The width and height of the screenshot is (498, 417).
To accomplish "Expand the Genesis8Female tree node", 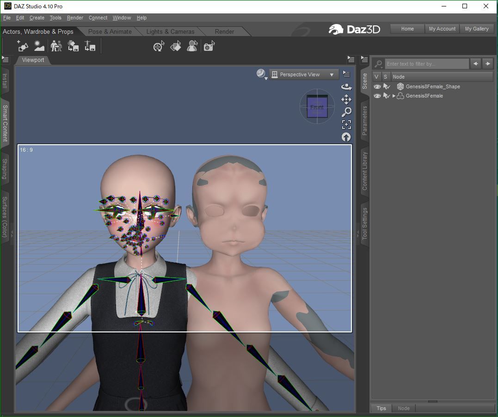I will (x=394, y=96).
